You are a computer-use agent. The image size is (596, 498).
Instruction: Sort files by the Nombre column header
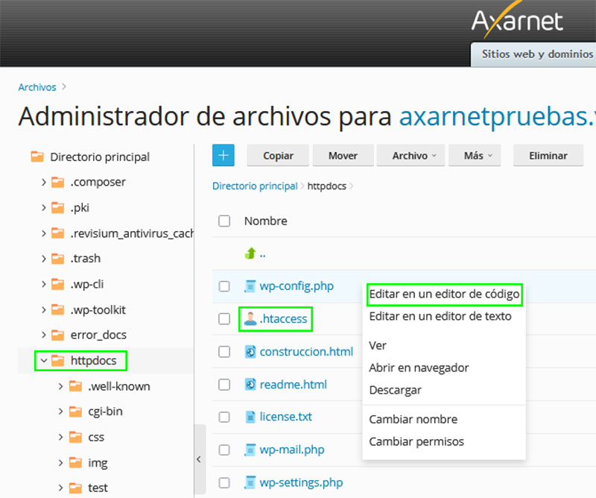click(266, 221)
